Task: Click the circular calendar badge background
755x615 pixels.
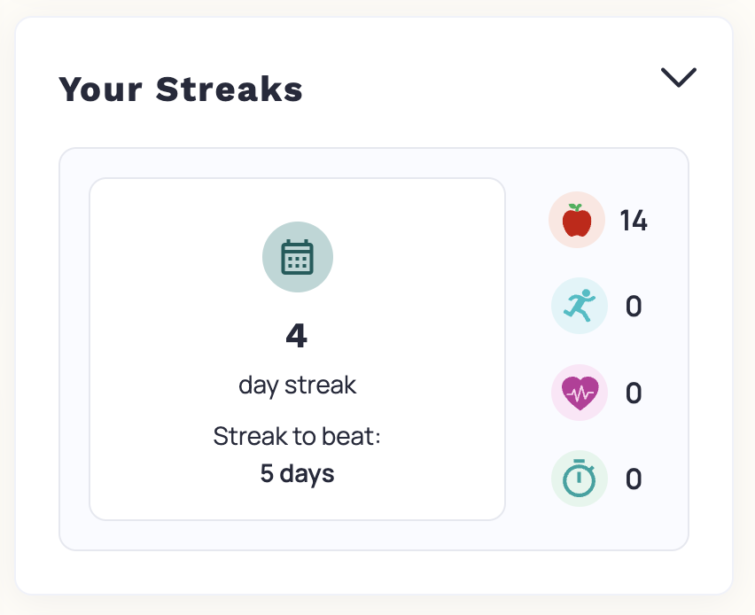Action: (x=298, y=256)
